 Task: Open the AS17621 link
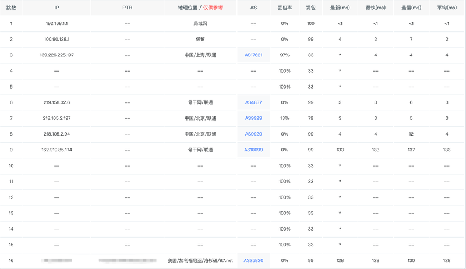pyautogui.click(x=253, y=55)
